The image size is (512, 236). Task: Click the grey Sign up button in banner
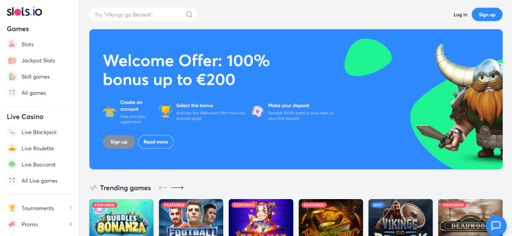pos(119,142)
